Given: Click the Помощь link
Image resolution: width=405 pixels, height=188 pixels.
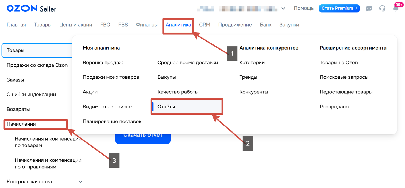Looking at the screenshot, I should (x=303, y=8).
